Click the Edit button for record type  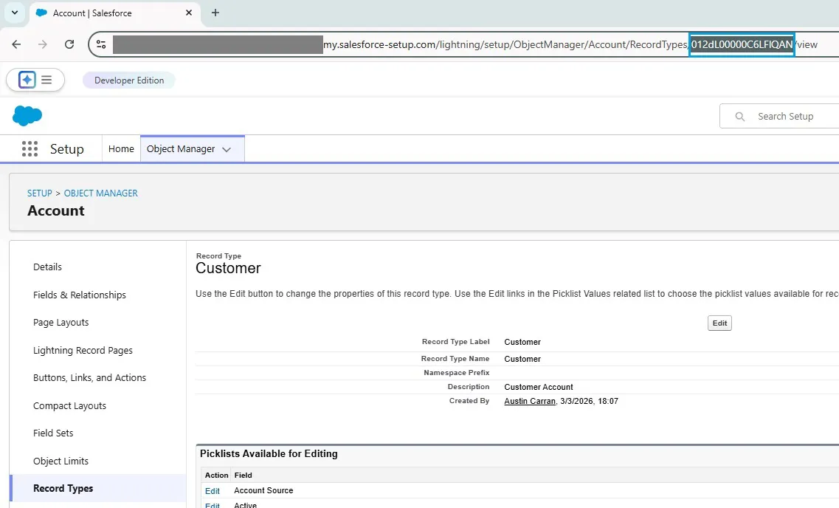719,323
